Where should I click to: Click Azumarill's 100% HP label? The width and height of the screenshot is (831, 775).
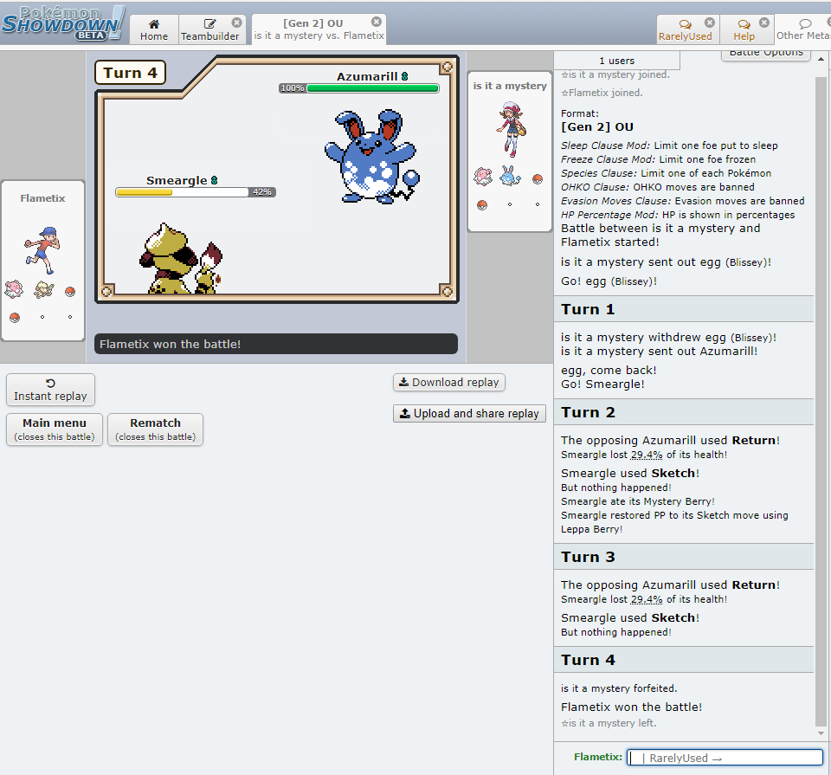(293, 88)
